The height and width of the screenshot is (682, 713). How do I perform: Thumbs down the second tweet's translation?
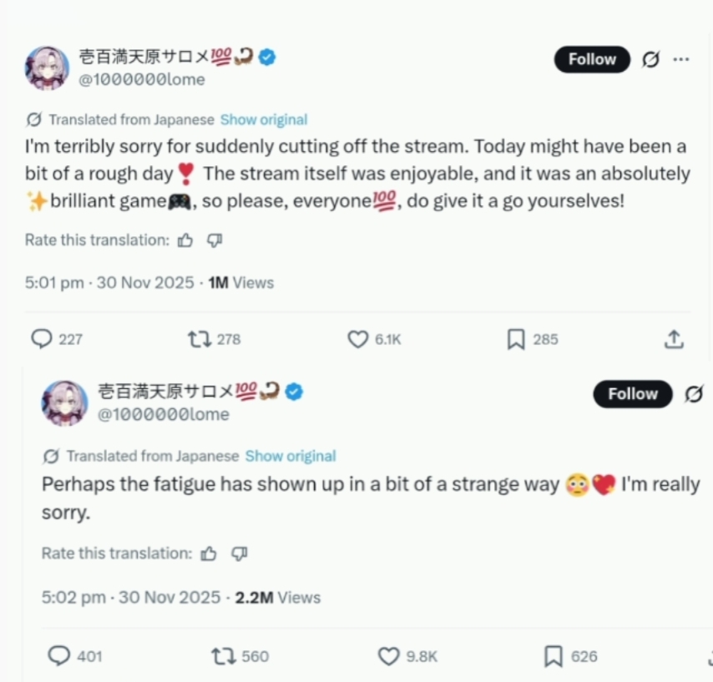coord(239,553)
